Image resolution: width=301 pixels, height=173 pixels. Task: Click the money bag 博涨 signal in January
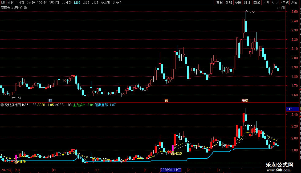click(173, 153)
